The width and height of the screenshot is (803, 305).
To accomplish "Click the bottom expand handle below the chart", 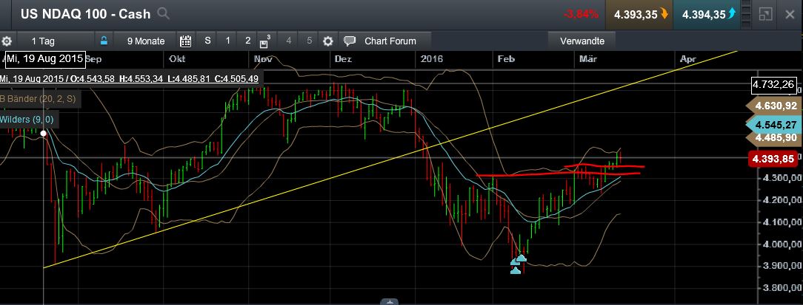I will click(390, 301).
